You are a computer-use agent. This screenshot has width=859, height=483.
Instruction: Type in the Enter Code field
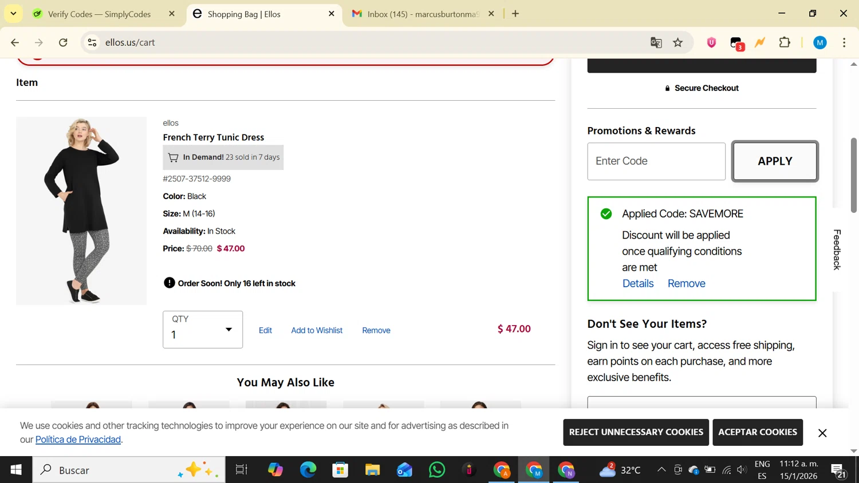pyautogui.click(x=656, y=161)
